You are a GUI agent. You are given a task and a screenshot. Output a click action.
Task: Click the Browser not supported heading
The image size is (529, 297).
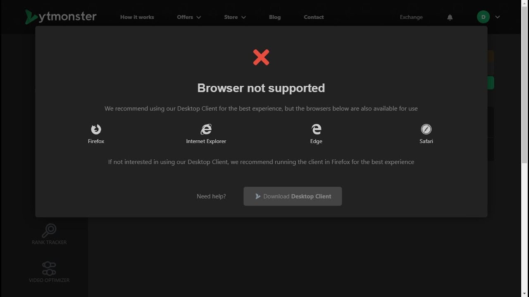(261, 88)
